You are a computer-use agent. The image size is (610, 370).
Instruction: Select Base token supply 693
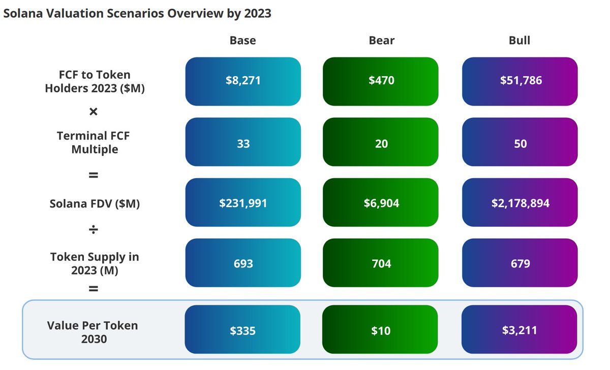click(x=243, y=263)
